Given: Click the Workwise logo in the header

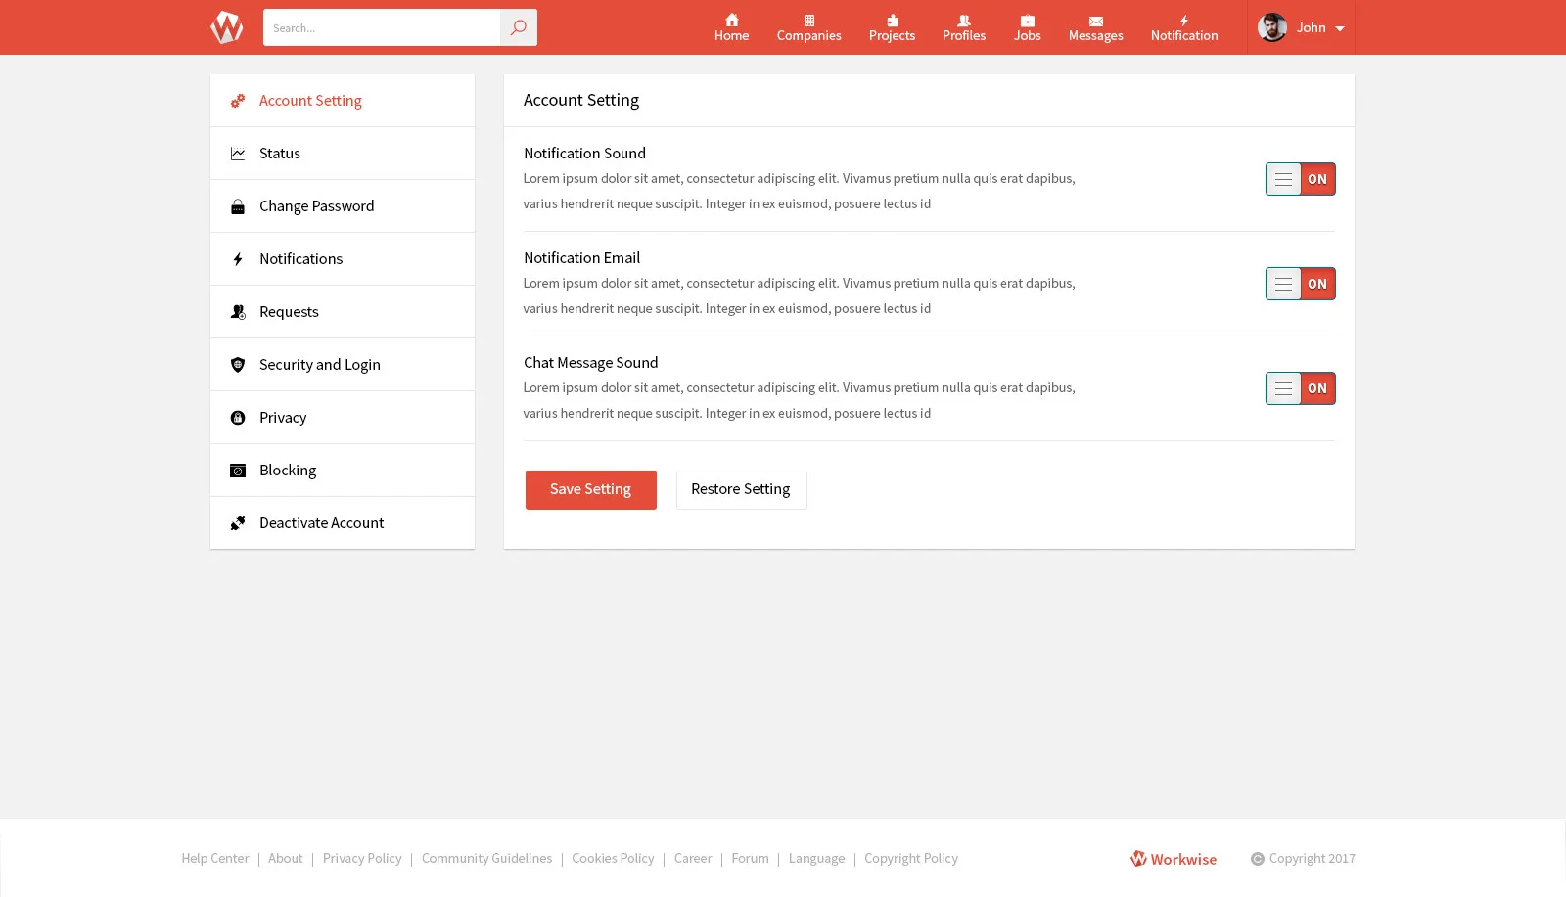Looking at the screenshot, I should pyautogui.click(x=226, y=26).
